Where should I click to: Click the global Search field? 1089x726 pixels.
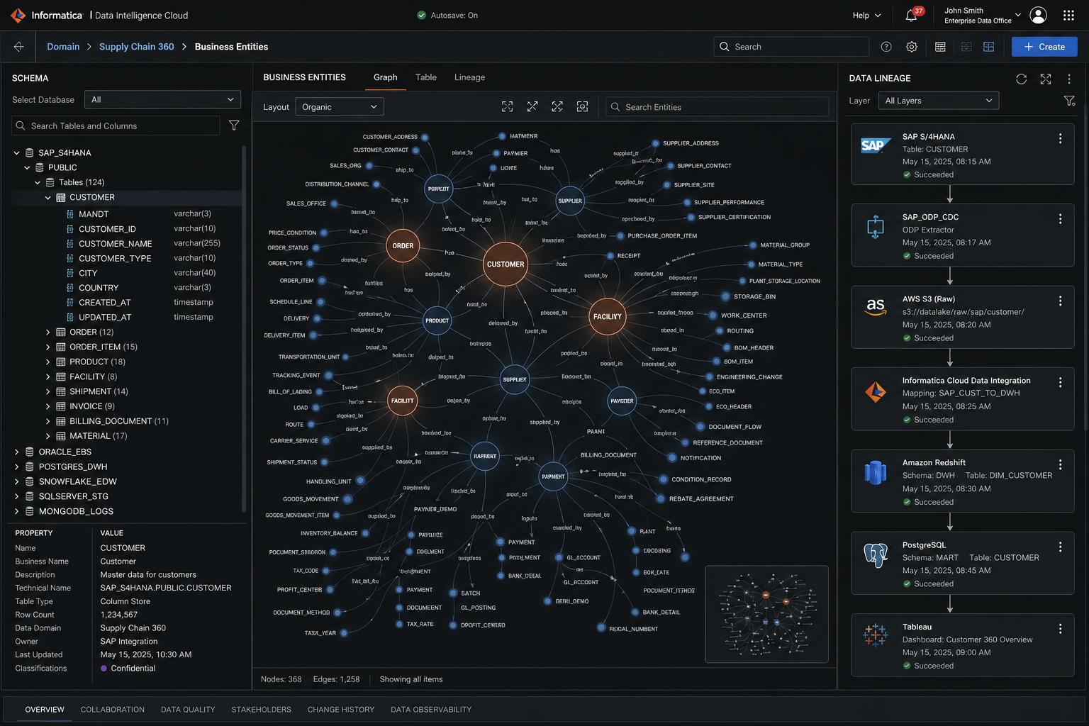pos(791,47)
